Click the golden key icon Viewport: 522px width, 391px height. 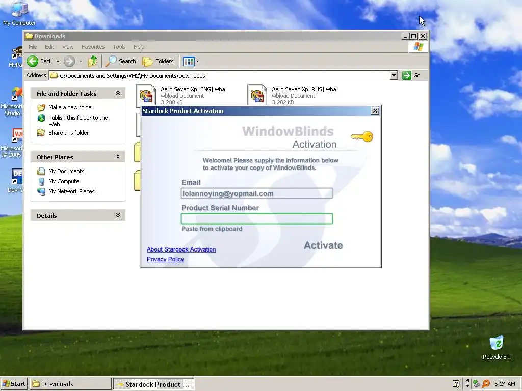(x=362, y=136)
